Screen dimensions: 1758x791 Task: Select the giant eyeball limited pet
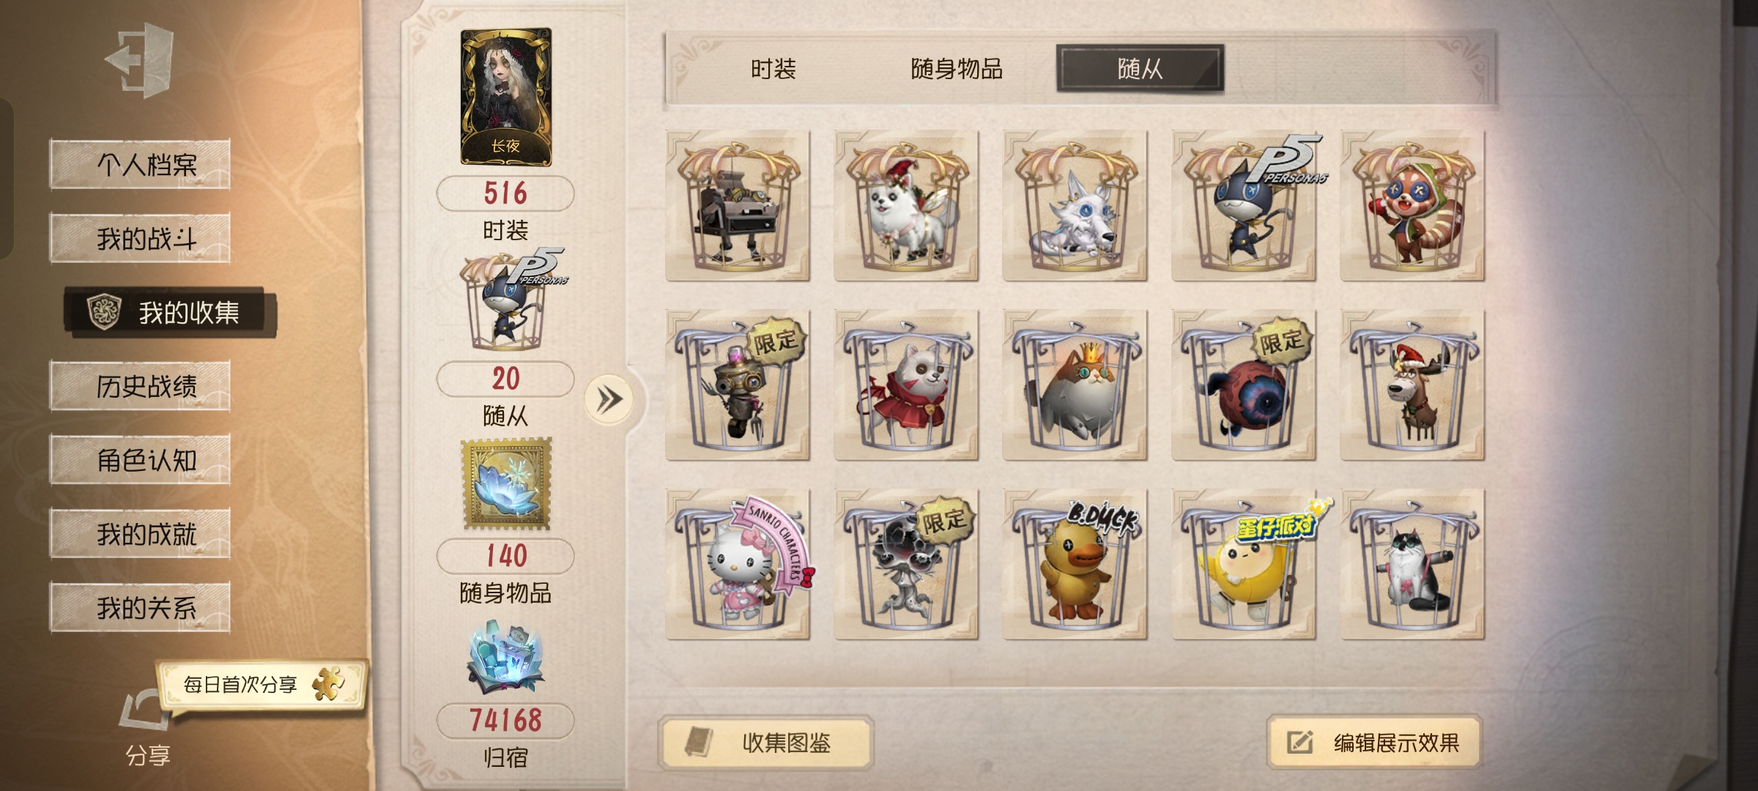pyautogui.click(x=1244, y=385)
